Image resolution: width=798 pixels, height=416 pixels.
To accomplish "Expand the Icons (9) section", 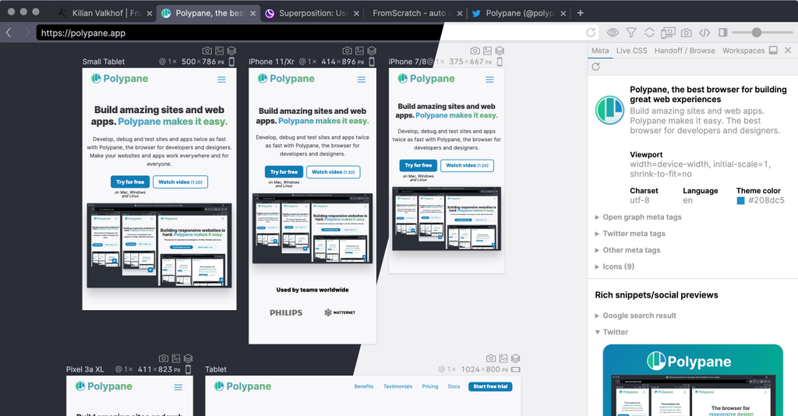I will (614, 266).
